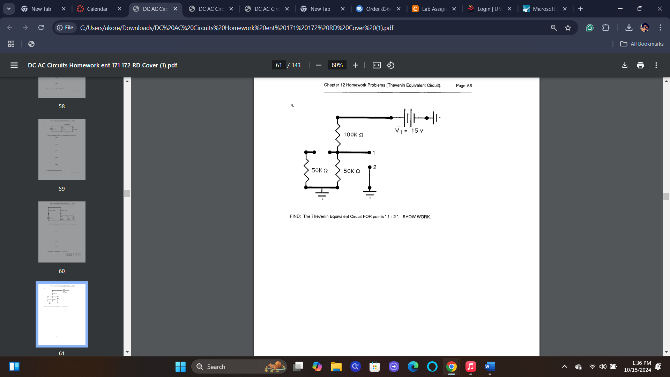
Task: Open Chrome's three-dot menu
Action: click(x=660, y=28)
